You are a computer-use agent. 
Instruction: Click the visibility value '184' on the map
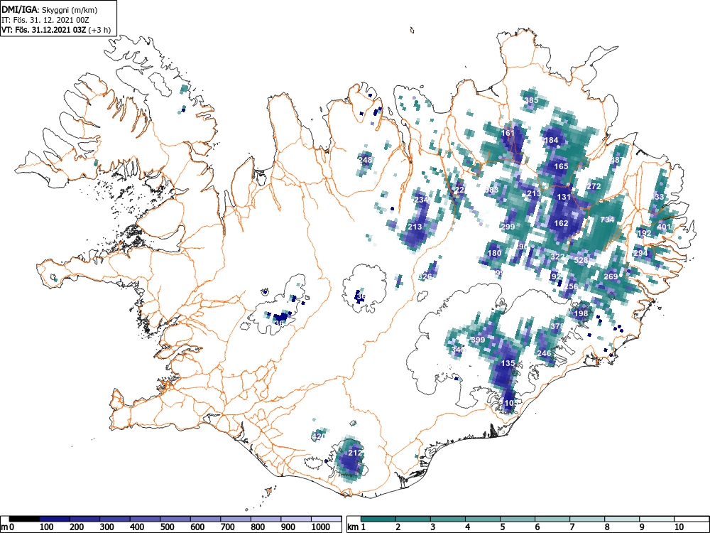551,140
